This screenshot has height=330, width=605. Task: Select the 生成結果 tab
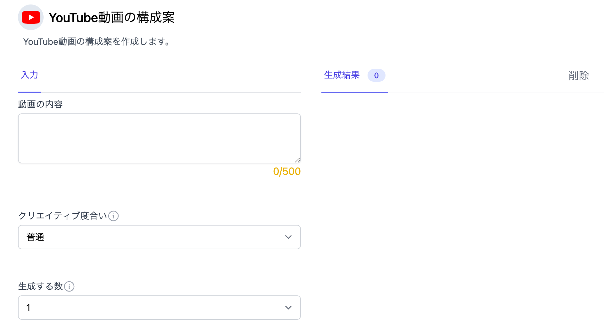point(342,75)
